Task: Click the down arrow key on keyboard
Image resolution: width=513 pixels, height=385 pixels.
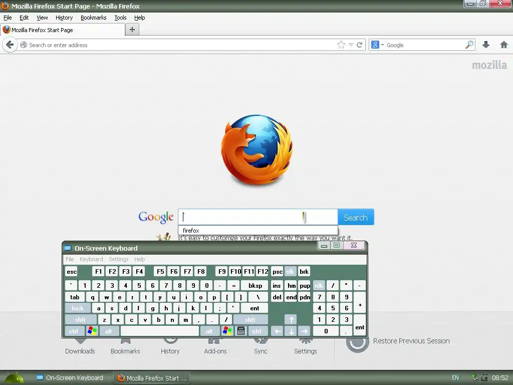Action: click(291, 331)
